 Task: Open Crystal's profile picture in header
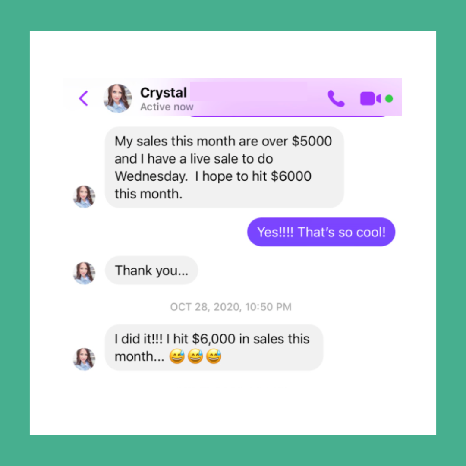point(118,98)
